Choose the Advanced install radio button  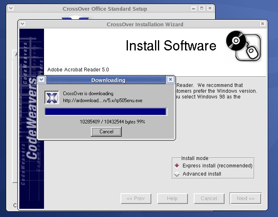click(177, 174)
